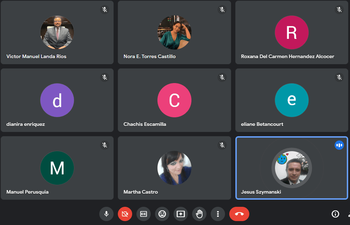Click the speaking indicator on Jesus Szymanski's tile
Image resolution: width=350 pixels, height=225 pixels.
[339, 145]
